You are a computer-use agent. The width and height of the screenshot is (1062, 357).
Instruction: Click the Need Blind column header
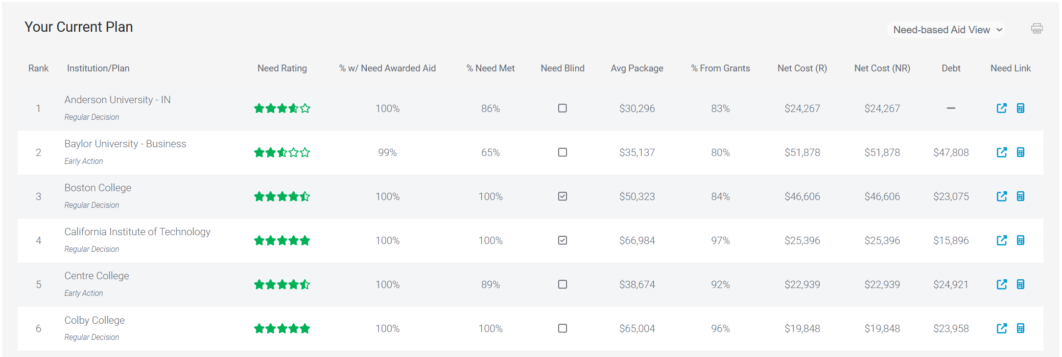point(563,68)
